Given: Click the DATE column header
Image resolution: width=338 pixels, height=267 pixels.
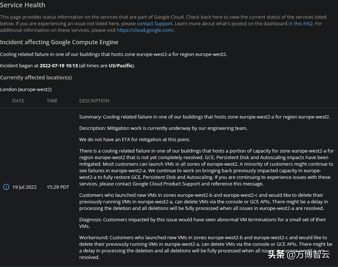Looking at the screenshot, I should pyautogui.click(x=18, y=101).
